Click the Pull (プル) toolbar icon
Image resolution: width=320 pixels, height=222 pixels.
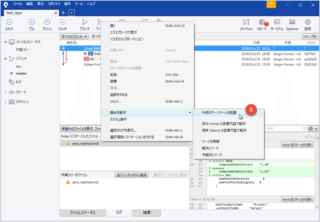point(31,22)
